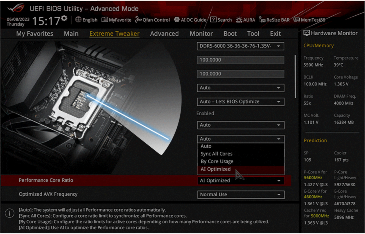Open the Auto – Lets BIOS Optimize dropdown
365x234 pixels.
point(240,102)
